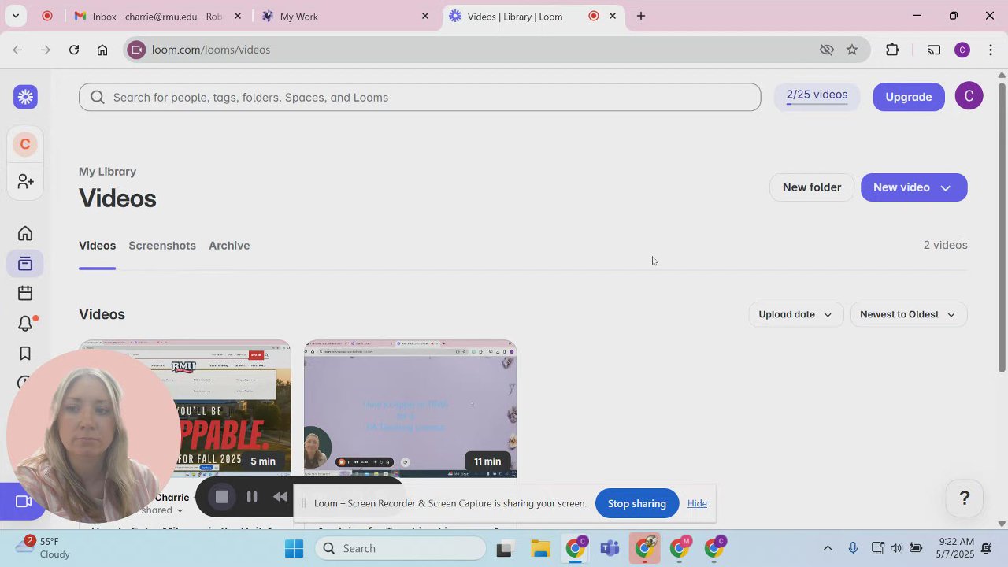Viewport: 1008px width, 567px height.
Task: Open the Chrome tab search dropdown
Action: (15, 16)
